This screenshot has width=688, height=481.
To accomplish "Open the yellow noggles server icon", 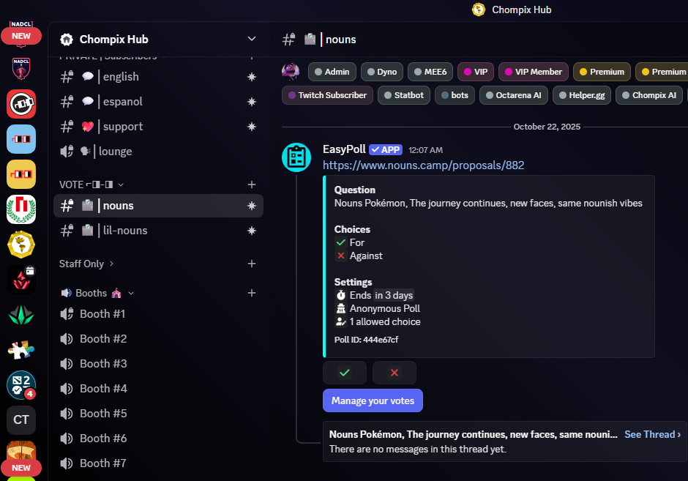I will (x=21, y=174).
